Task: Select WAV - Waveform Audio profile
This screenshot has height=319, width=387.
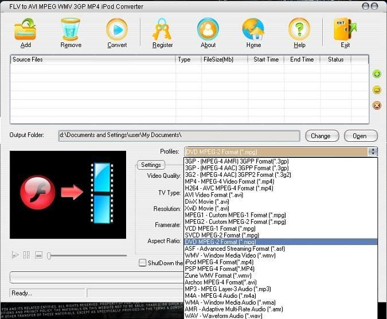Action: (280, 316)
